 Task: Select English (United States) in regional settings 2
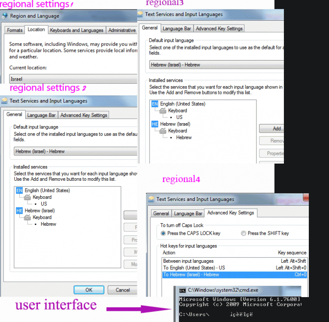[x=47, y=191]
